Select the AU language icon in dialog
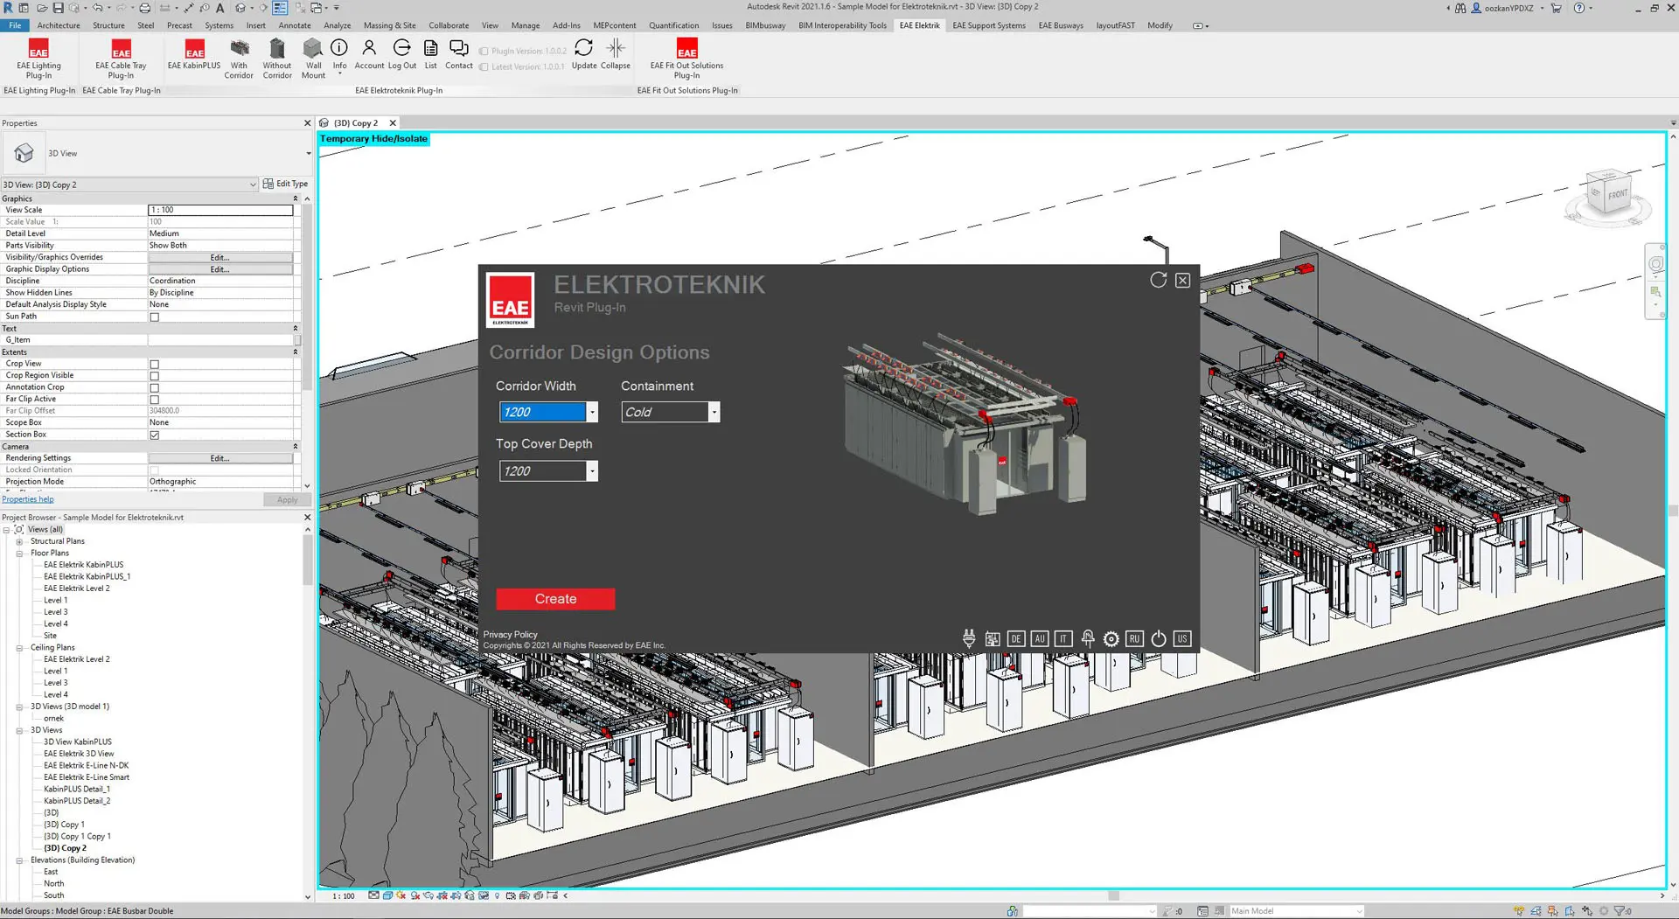The image size is (1679, 919). [x=1040, y=638]
